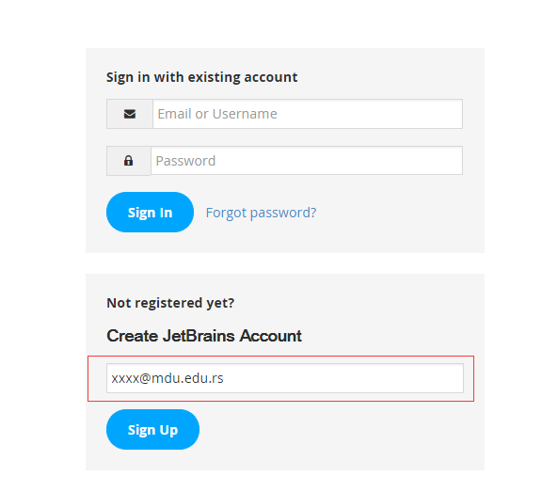Click the 'Create JetBrains Account' heading
The width and height of the screenshot is (558, 492).
(204, 336)
